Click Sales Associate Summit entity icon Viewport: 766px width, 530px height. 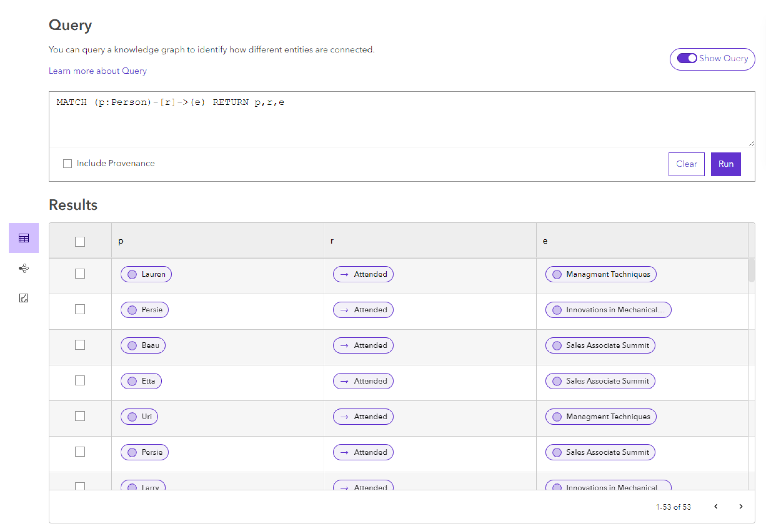click(557, 345)
